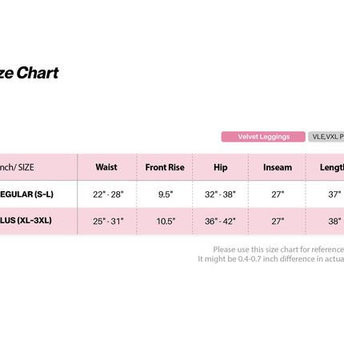344x344 pixels.
Task: Click the Front Rise column header
Action: tap(165, 167)
